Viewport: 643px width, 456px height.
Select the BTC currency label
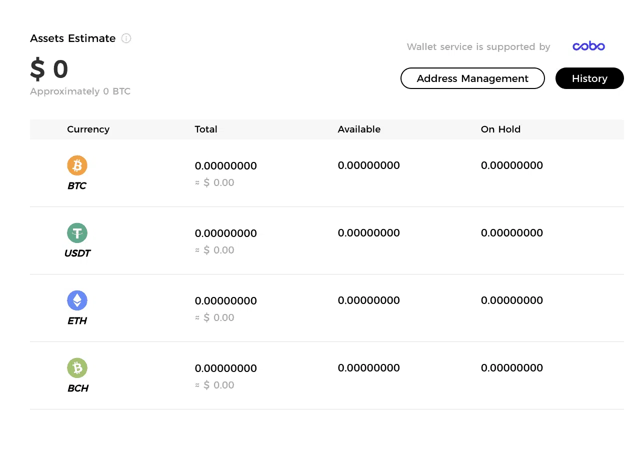(77, 186)
